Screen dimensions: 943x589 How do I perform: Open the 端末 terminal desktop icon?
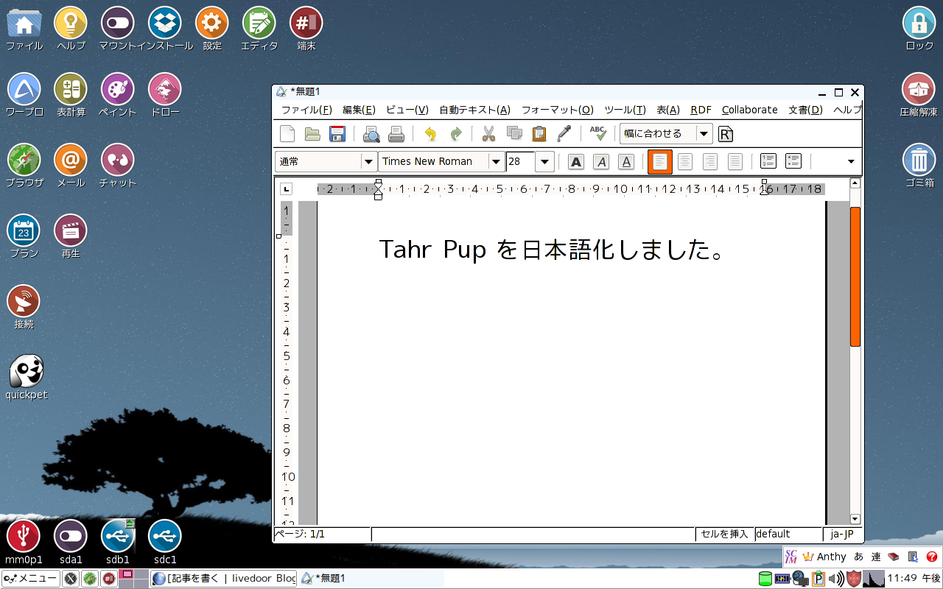click(x=306, y=29)
